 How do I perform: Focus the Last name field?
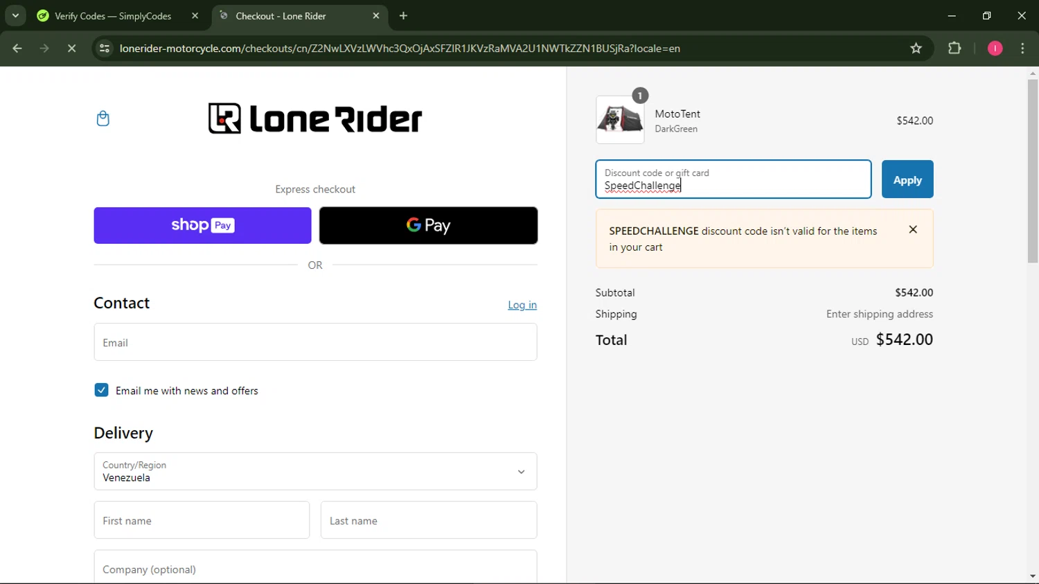(x=428, y=520)
